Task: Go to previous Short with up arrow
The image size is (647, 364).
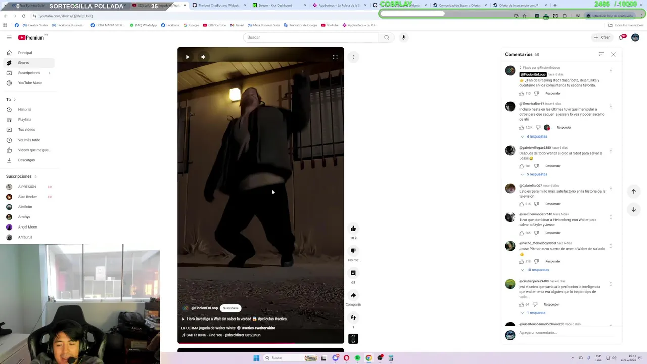Action: (x=633, y=191)
